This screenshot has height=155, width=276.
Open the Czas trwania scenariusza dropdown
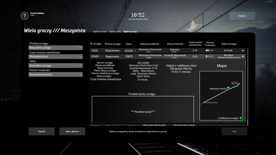55,57
